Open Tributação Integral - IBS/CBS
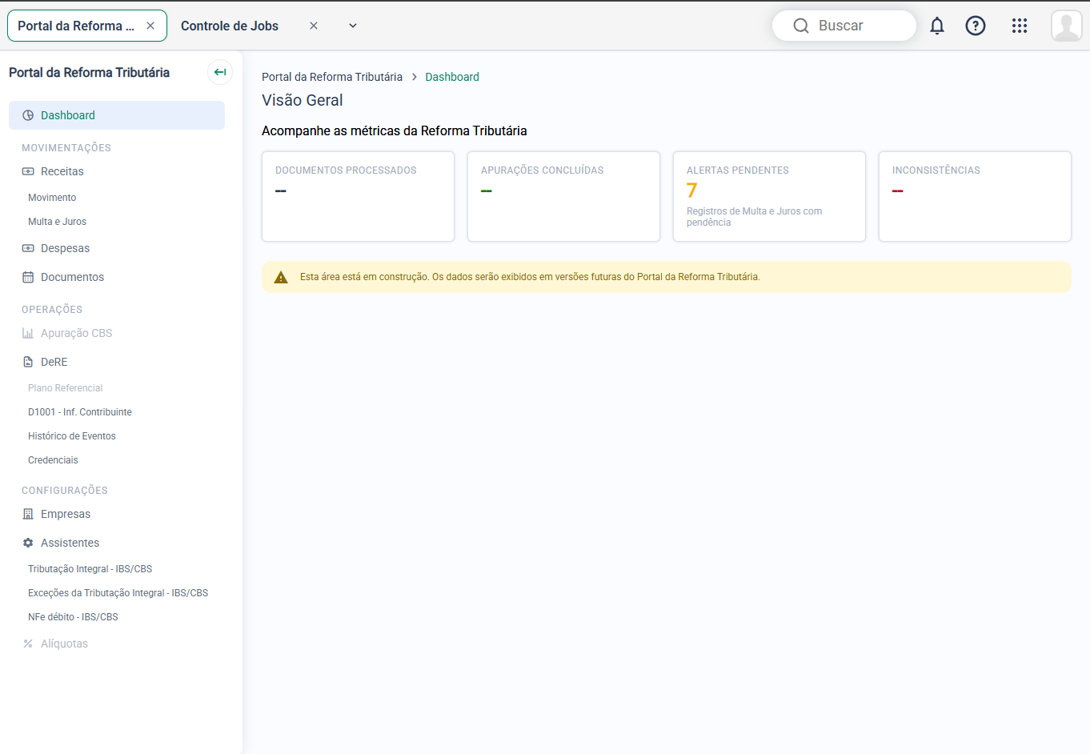 coord(90,569)
